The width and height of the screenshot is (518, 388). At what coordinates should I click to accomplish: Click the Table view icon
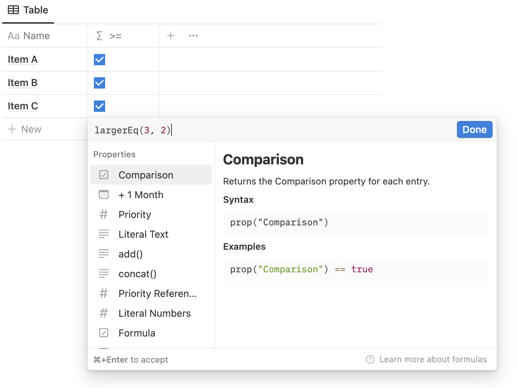pos(13,10)
